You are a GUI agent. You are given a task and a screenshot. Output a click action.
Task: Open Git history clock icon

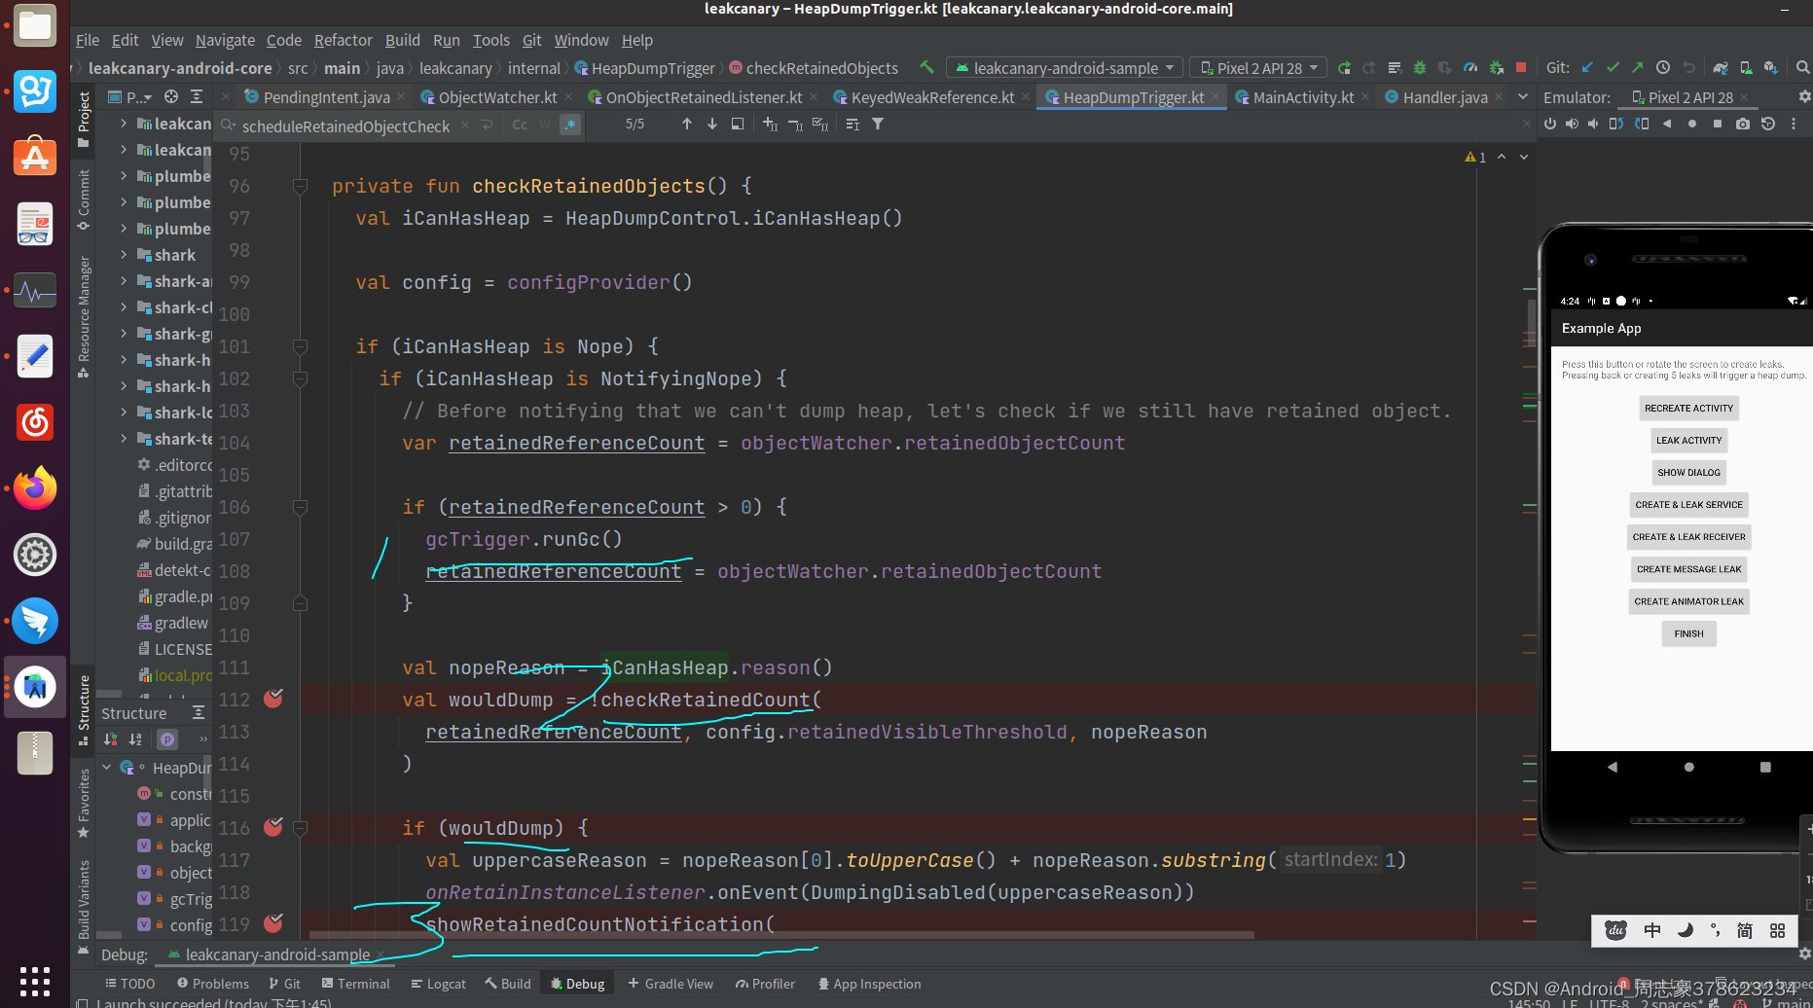pyautogui.click(x=1663, y=67)
